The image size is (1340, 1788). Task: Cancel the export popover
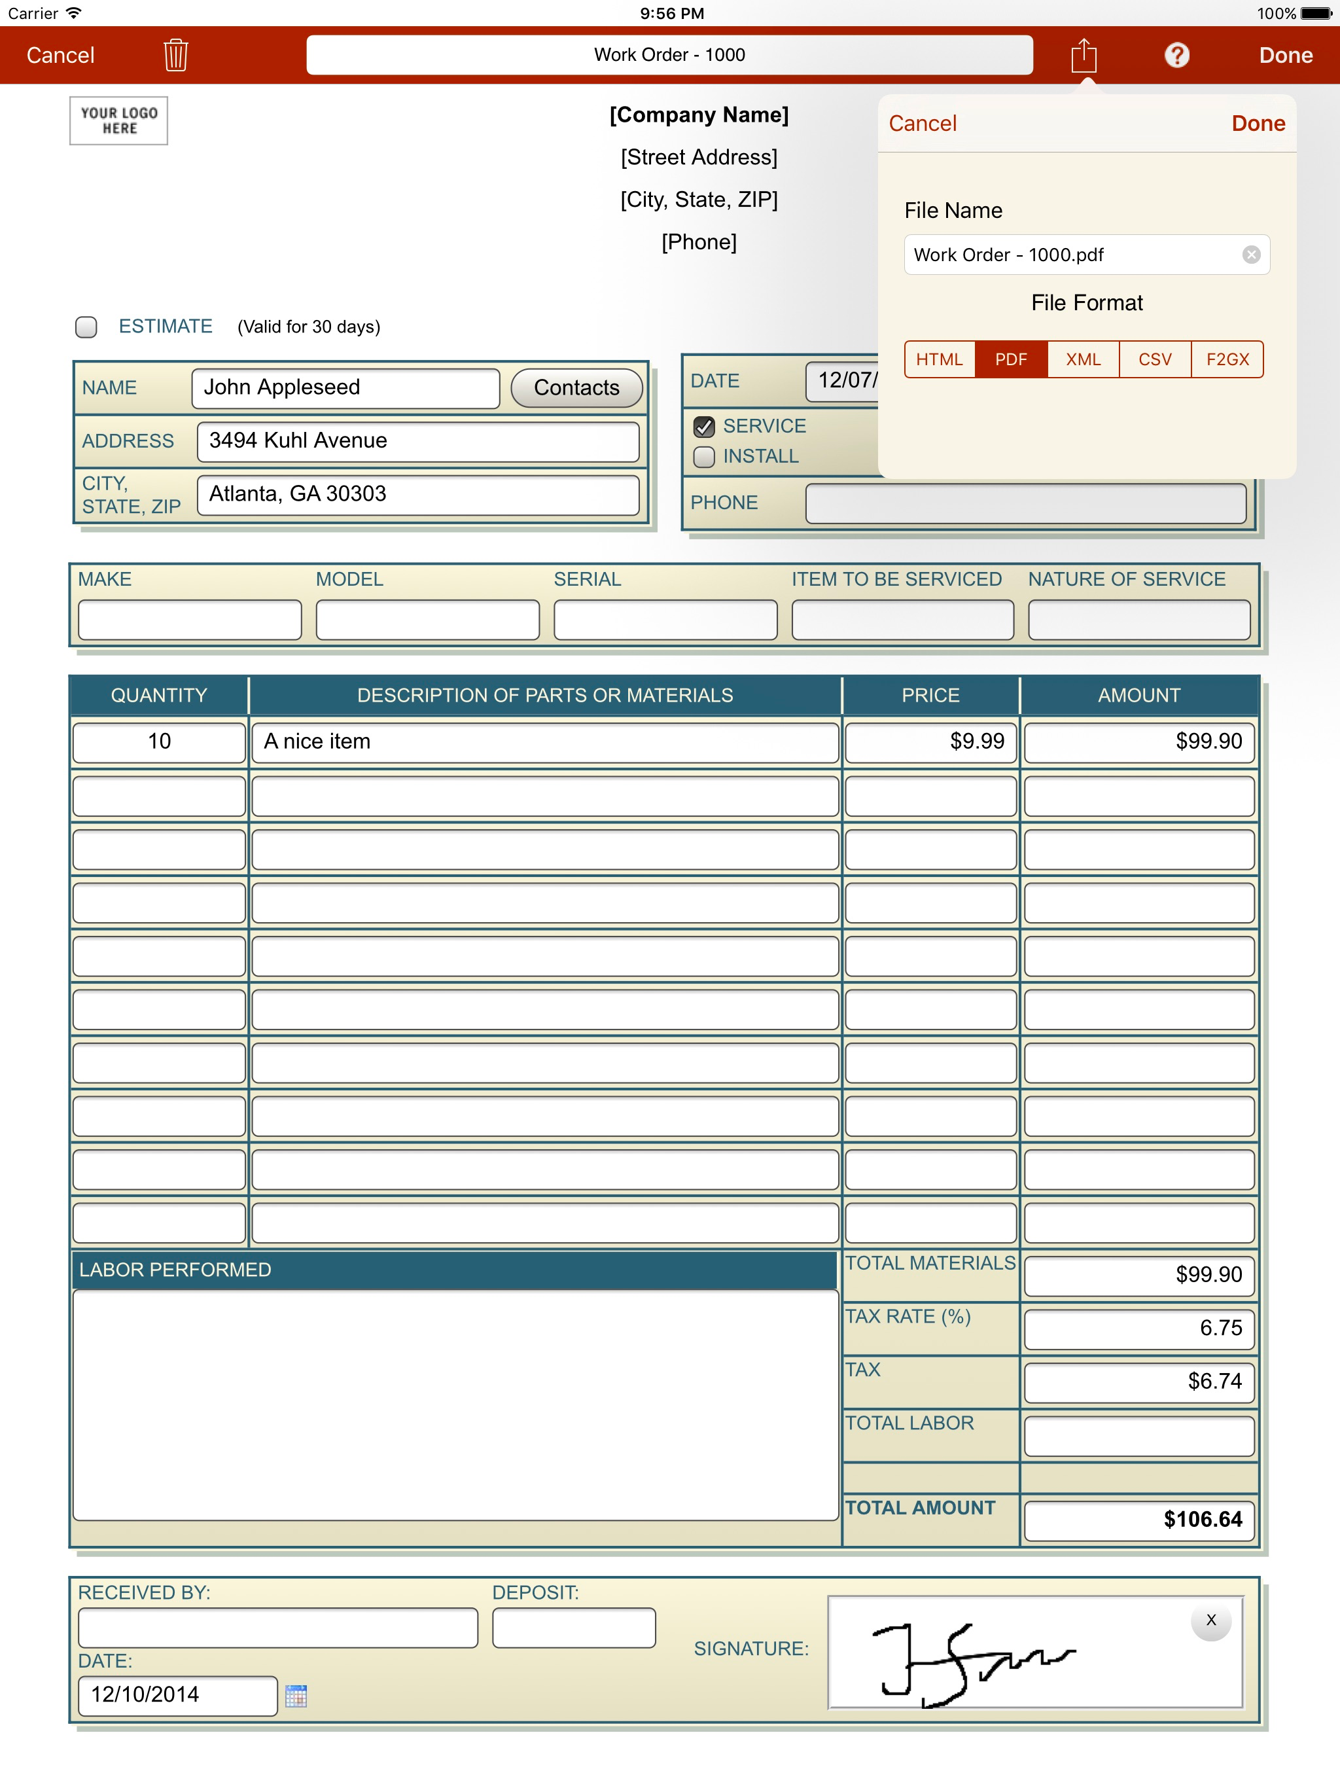point(922,124)
